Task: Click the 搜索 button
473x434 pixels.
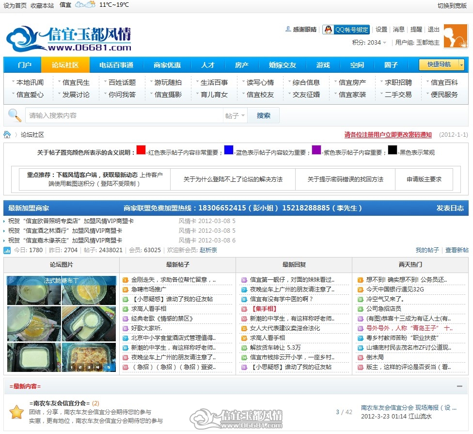Action: tap(263, 115)
